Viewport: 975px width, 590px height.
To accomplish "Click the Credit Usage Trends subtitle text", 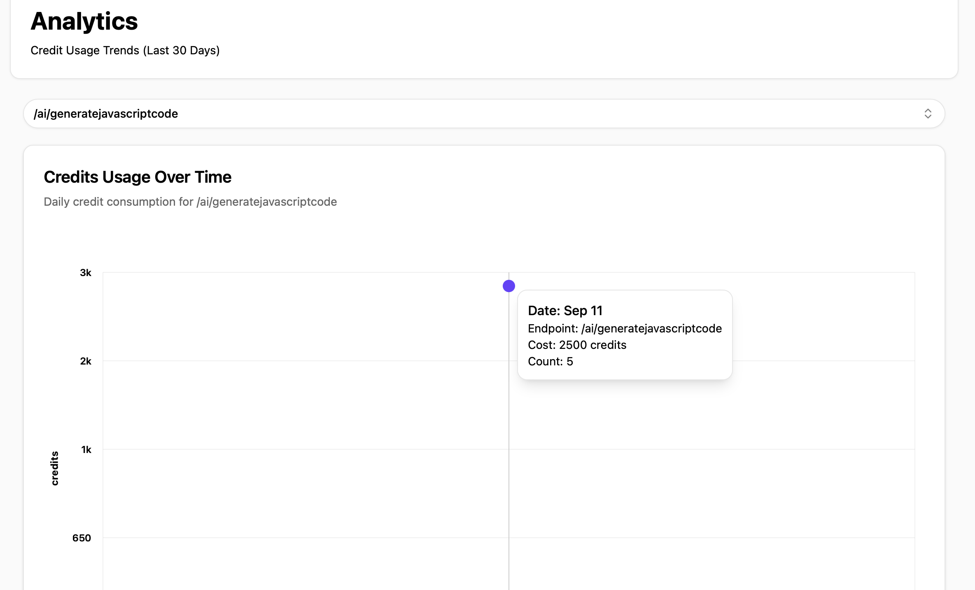I will [125, 50].
